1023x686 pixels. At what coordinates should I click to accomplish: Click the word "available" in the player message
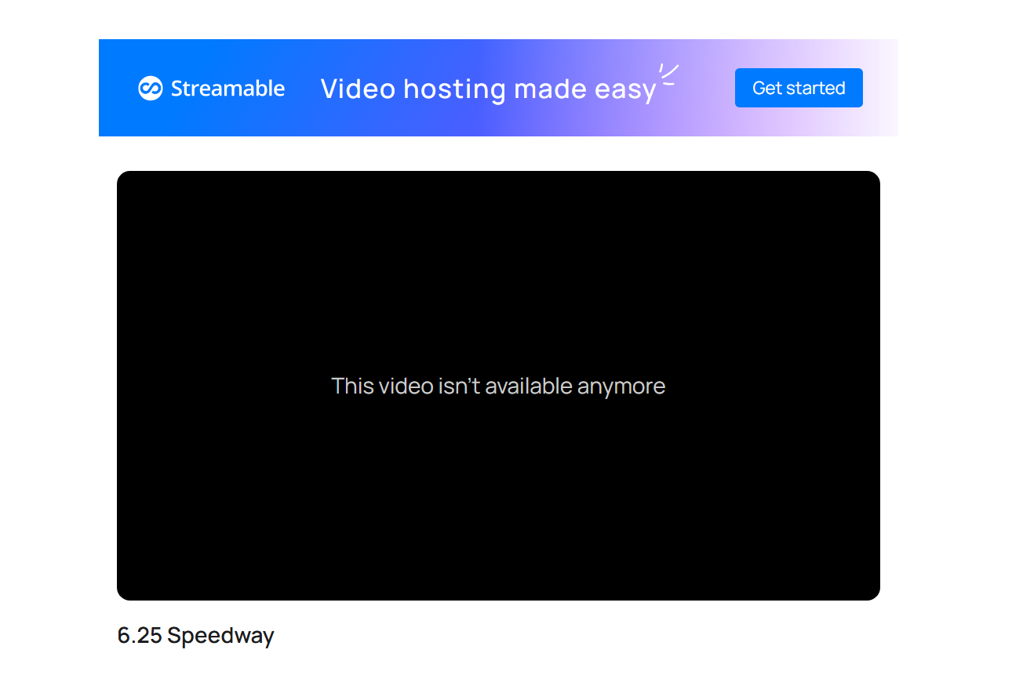coord(529,386)
